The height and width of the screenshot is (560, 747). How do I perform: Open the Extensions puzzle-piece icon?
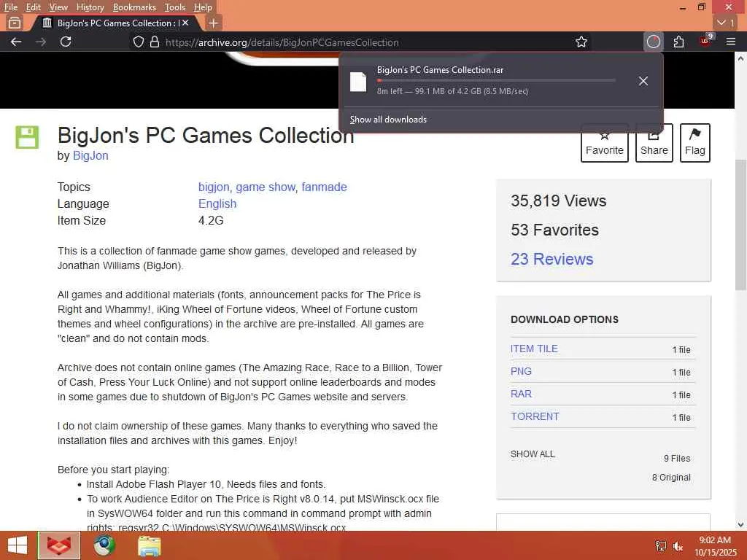click(679, 42)
